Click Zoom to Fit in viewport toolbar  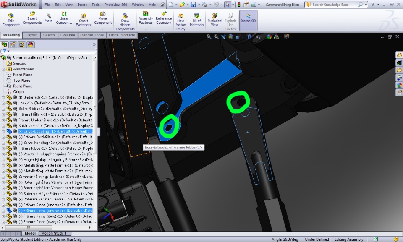tap(209, 37)
